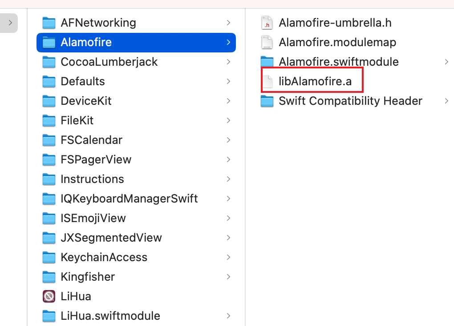Select the LiHua app blocked icon

coord(49,296)
